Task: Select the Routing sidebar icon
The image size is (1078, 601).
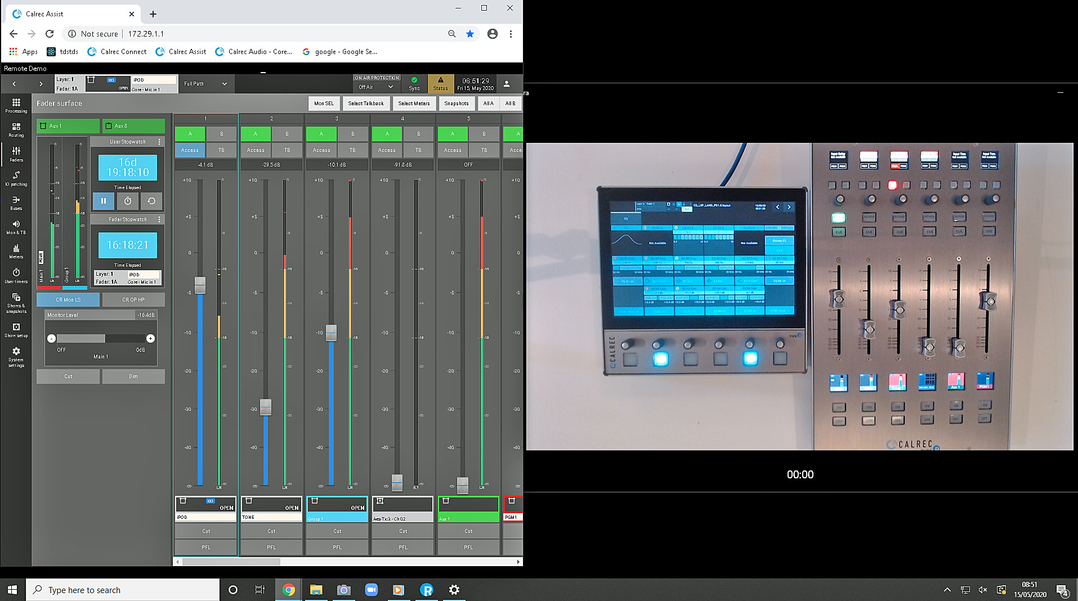Action: coord(16,131)
